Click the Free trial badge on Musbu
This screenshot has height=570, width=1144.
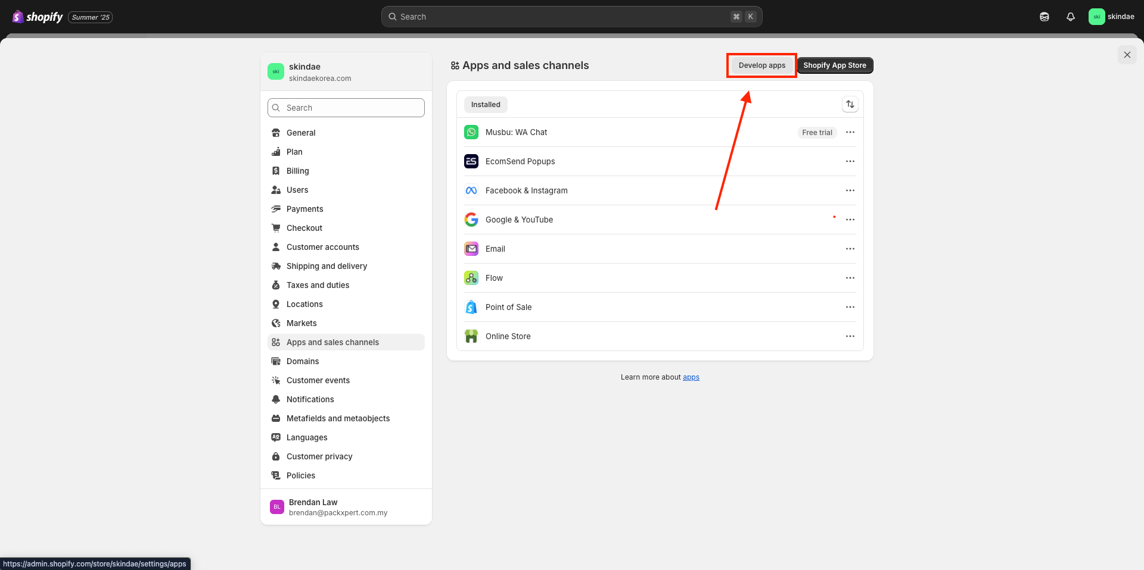[817, 133]
